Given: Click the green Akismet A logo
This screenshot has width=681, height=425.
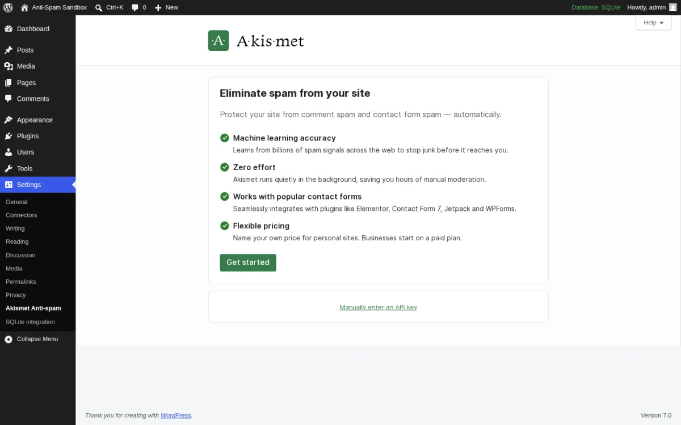Looking at the screenshot, I should pyautogui.click(x=218, y=41).
